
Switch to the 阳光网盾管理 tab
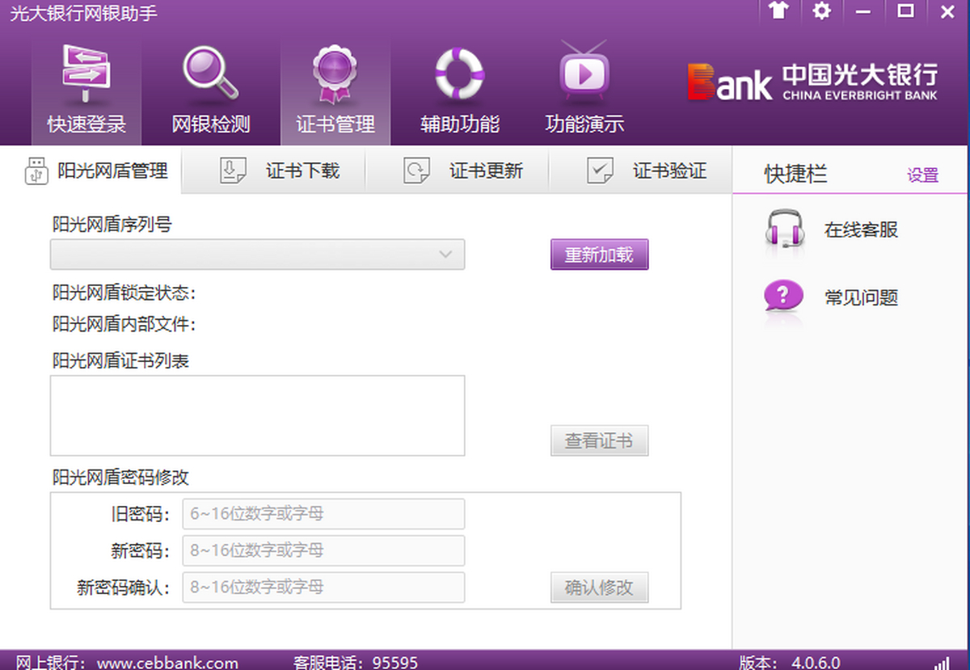pos(91,171)
